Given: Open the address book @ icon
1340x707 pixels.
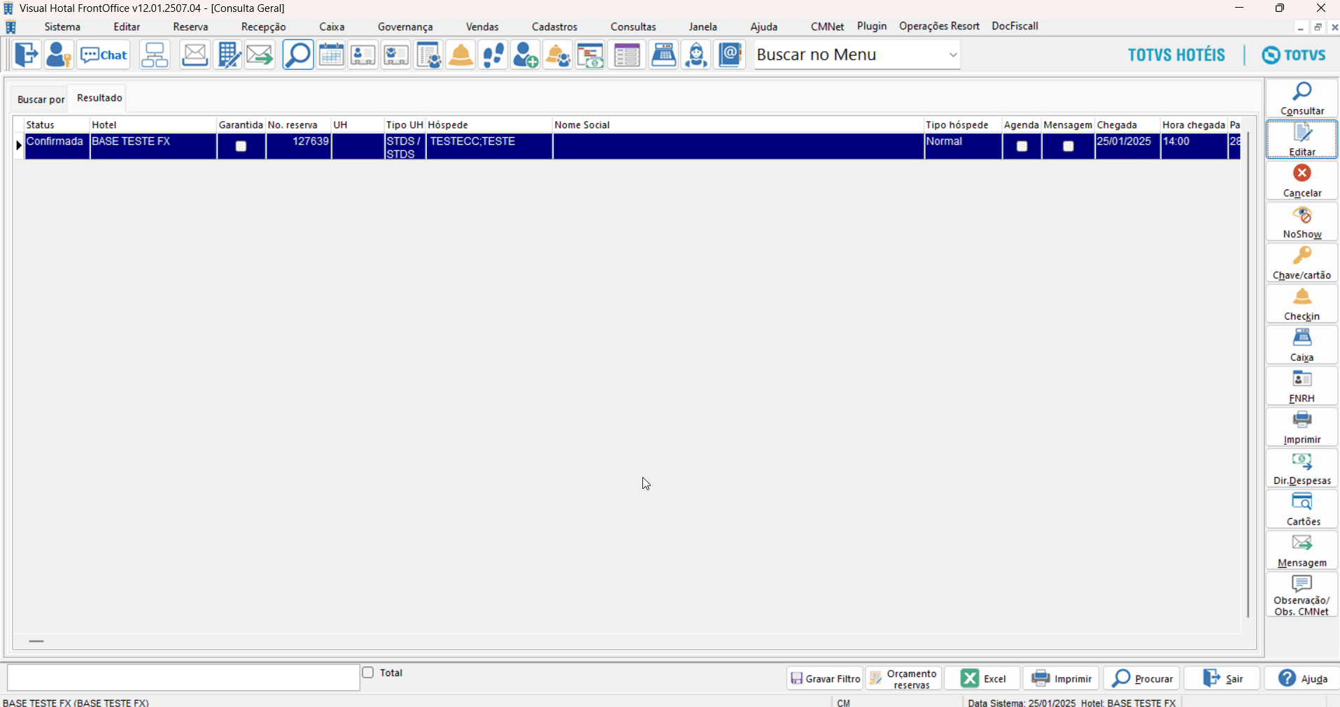Looking at the screenshot, I should [730, 55].
